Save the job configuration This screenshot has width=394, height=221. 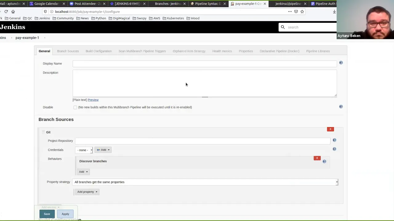tap(47, 214)
